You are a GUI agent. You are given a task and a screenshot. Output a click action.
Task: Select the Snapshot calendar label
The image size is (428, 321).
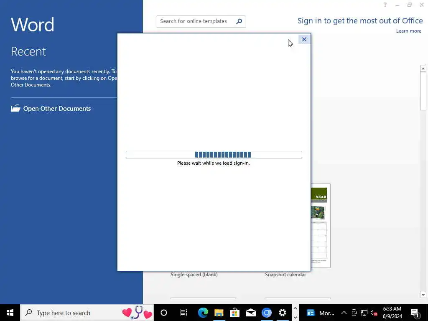(x=285, y=275)
